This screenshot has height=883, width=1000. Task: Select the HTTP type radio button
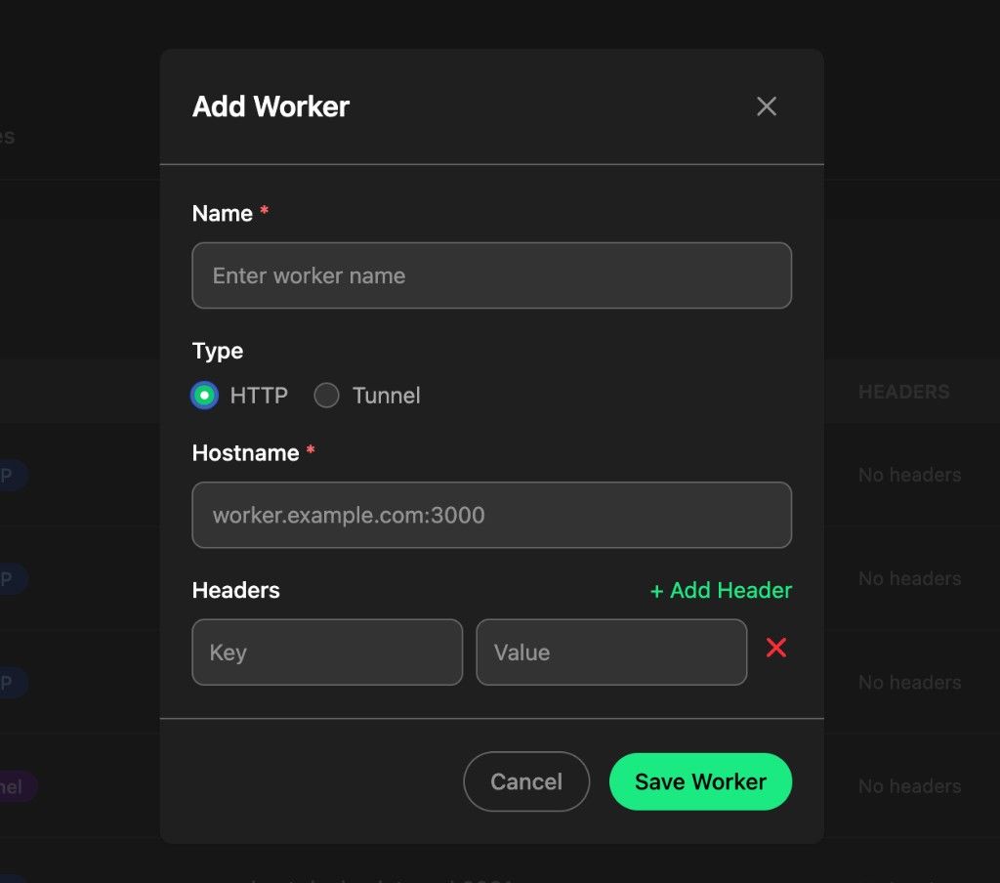point(205,396)
